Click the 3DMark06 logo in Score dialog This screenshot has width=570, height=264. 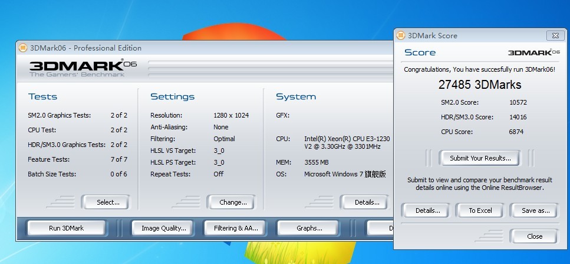point(533,52)
